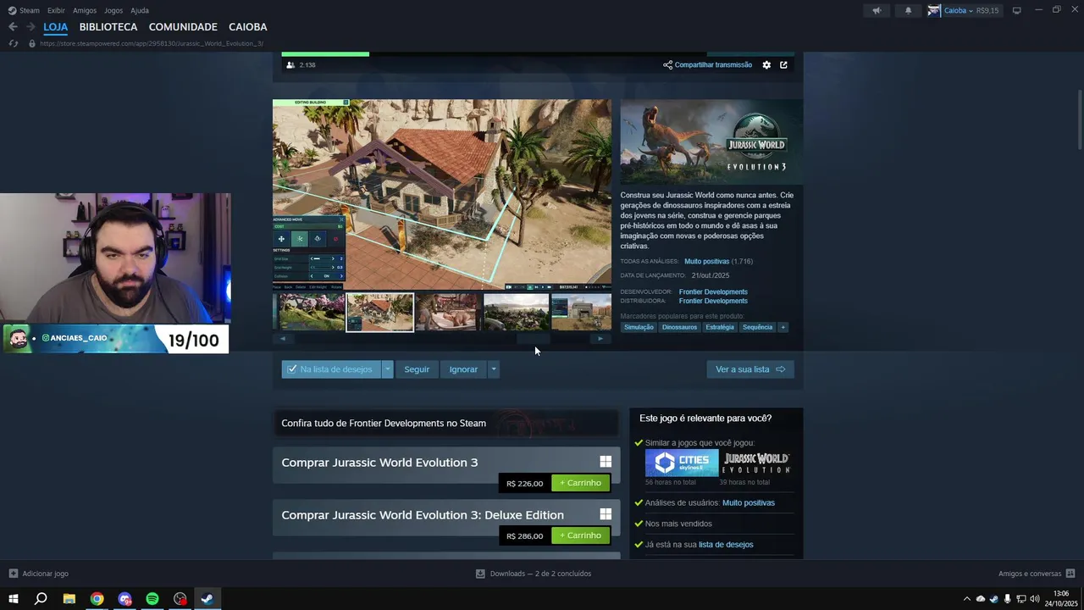Open the Jogos menu
1084x610 pixels.
pos(113,10)
